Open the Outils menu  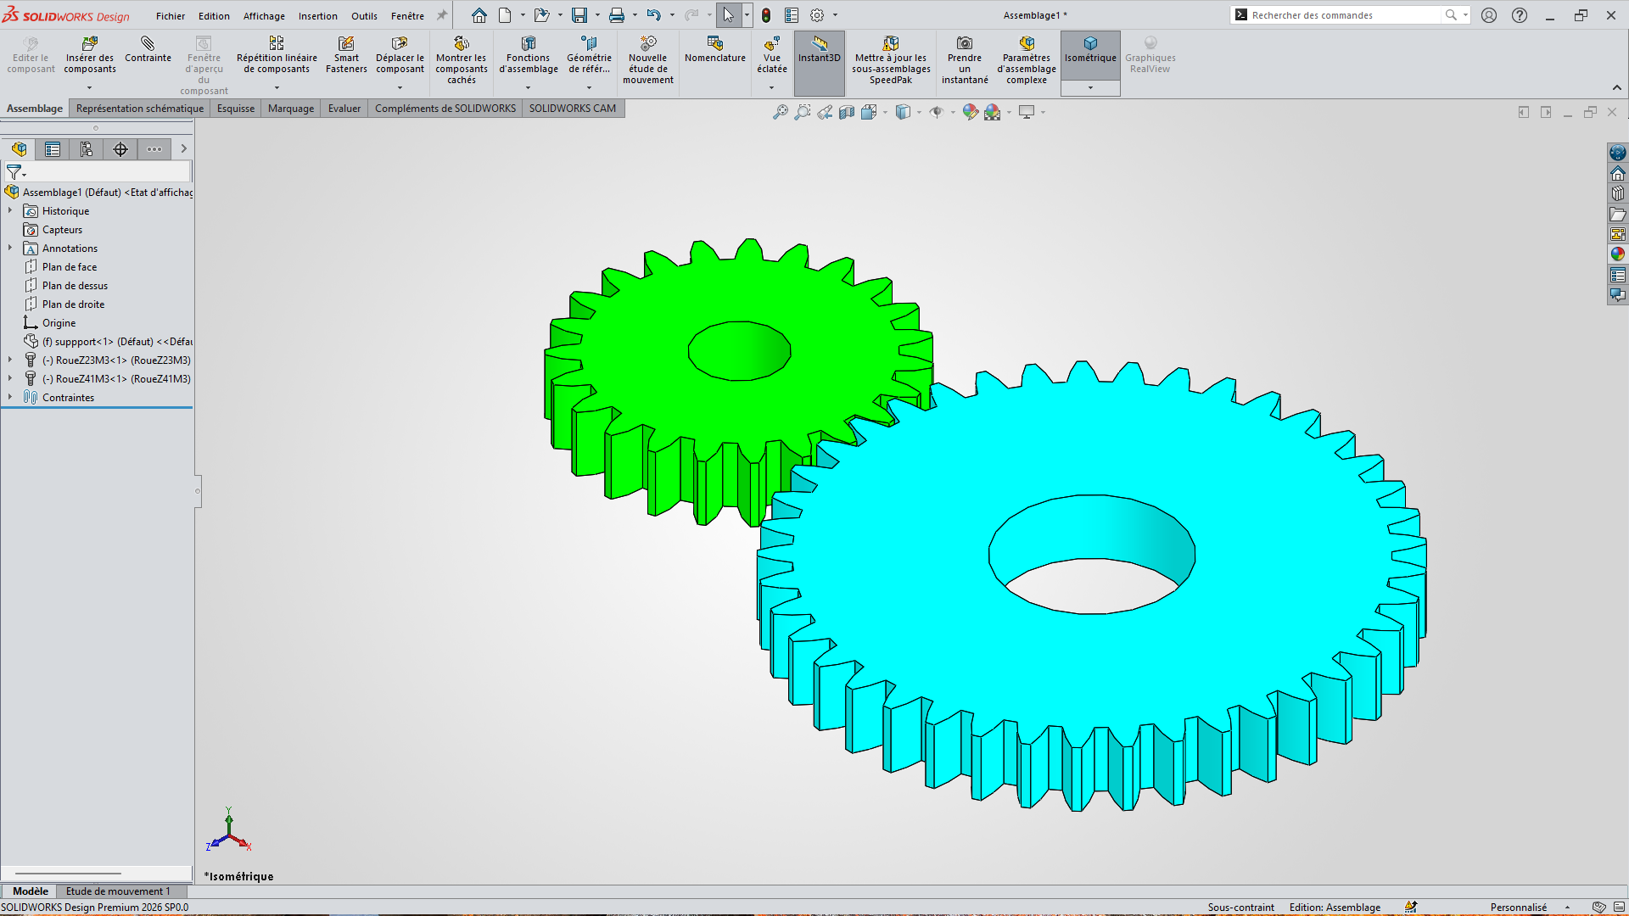tap(364, 16)
